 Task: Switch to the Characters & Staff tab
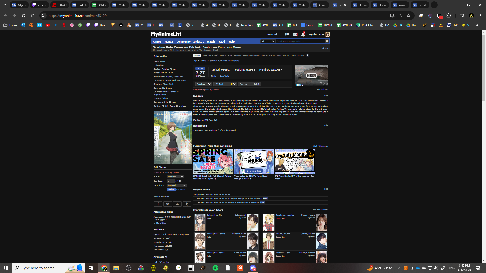click(x=210, y=55)
